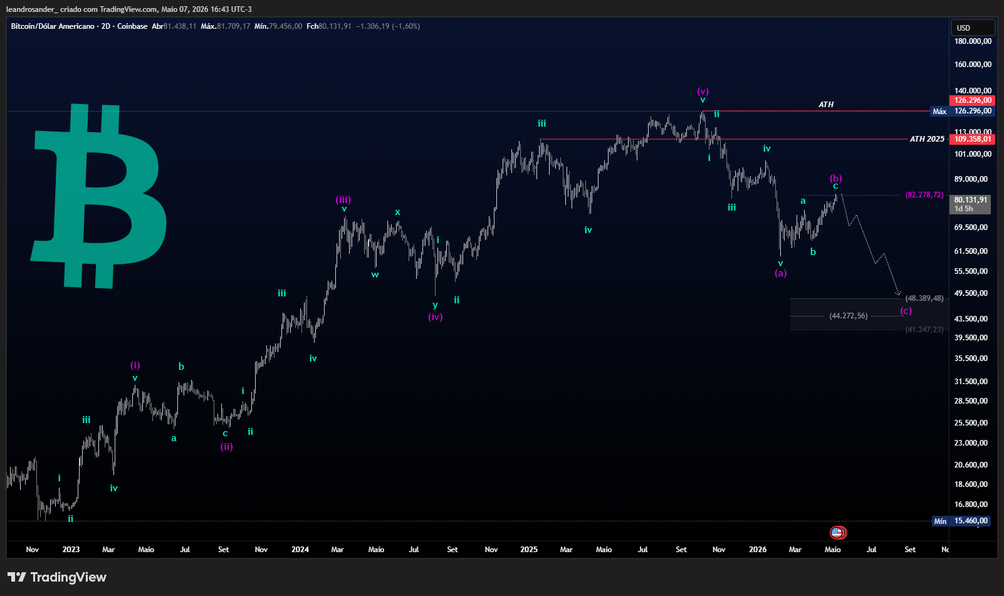
Task: Click the green y wave label
Action: 435,305
